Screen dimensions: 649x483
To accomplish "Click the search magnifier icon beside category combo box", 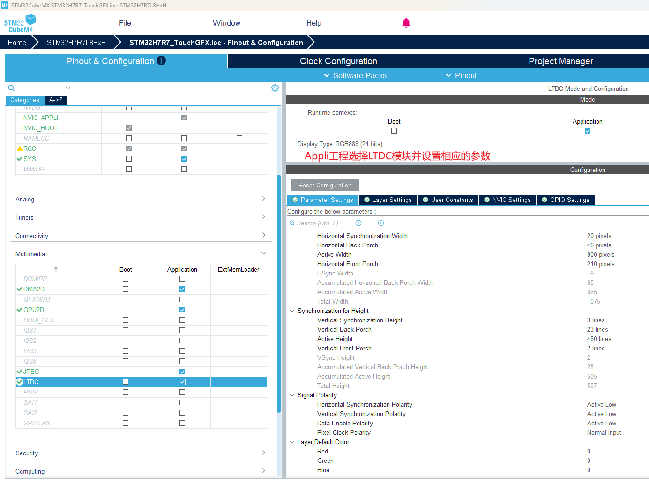I will pyautogui.click(x=11, y=88).
